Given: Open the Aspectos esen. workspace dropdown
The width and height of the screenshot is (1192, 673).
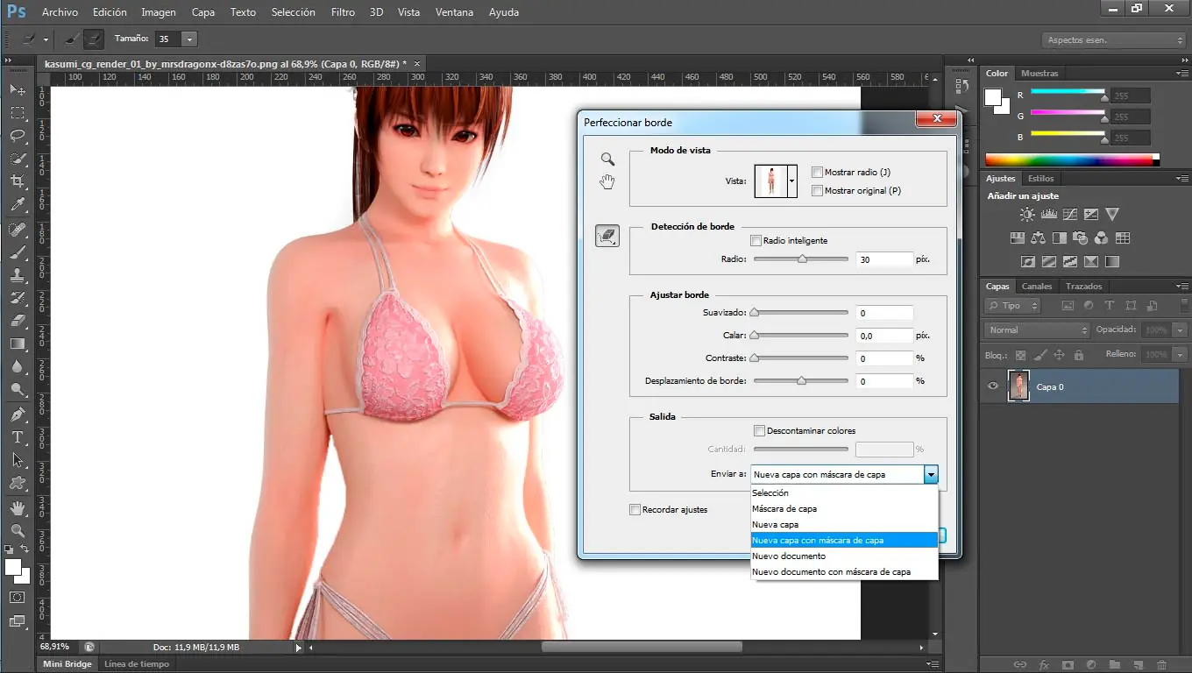Looking at the screenshot, I should pos(1114,40).
